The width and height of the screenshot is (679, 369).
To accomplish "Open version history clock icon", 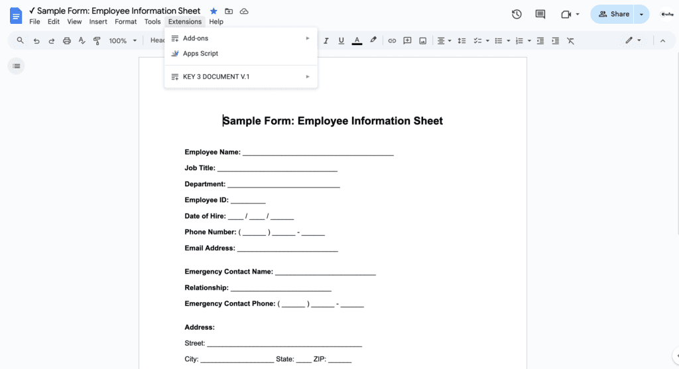I will [517, 15].
